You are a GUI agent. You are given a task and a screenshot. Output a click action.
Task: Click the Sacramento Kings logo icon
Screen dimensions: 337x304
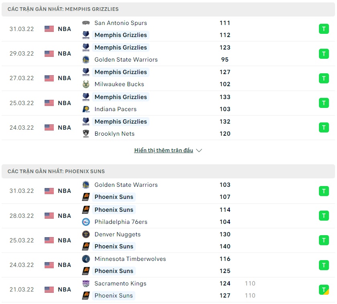click(86, 283)
